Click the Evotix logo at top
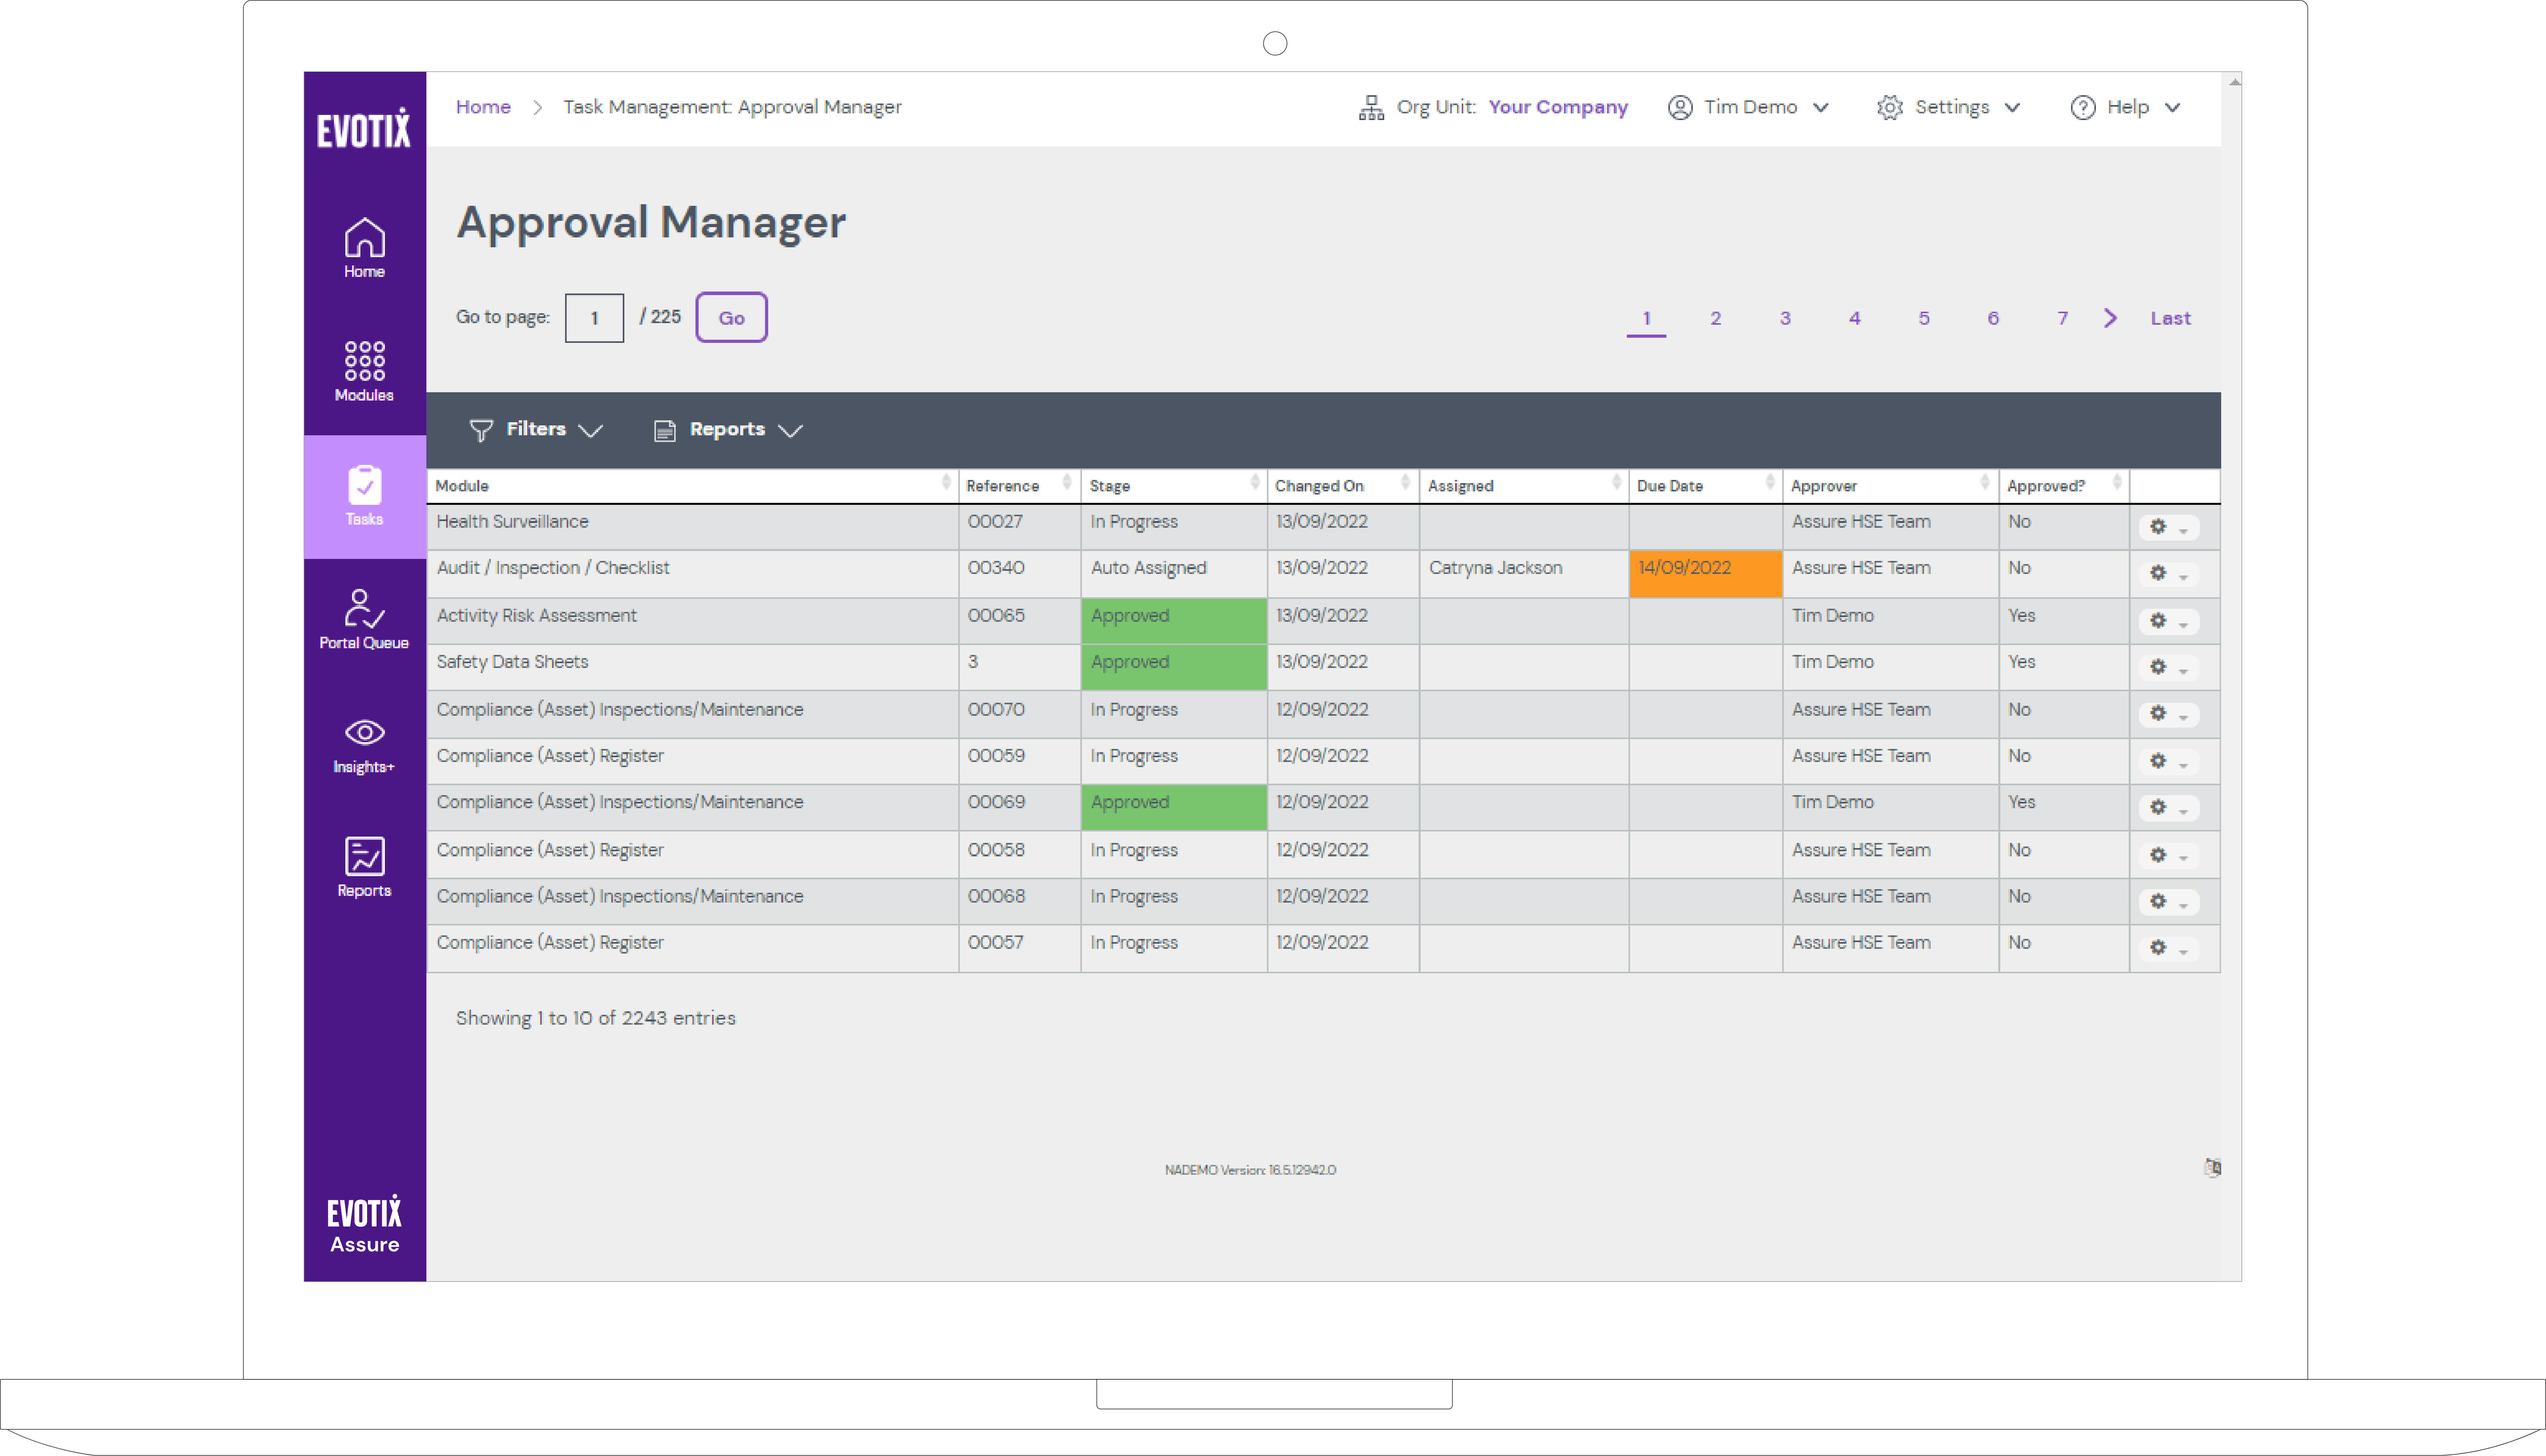The width and height of the screenshot is (2546, 1456). [x=364, y=128]
